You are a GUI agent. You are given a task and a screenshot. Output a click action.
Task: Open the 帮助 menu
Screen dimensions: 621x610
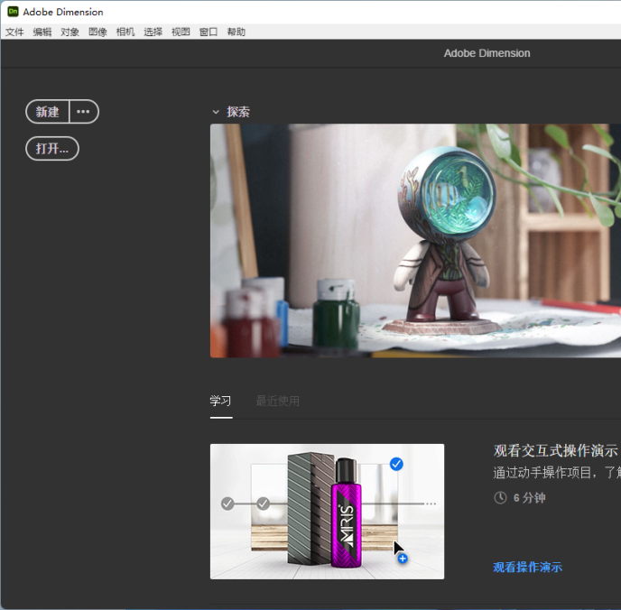236,32
